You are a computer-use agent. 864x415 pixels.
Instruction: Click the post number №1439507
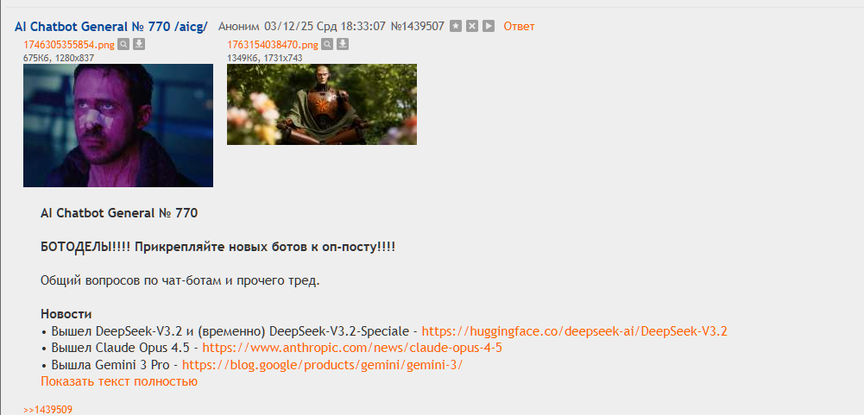417,26
